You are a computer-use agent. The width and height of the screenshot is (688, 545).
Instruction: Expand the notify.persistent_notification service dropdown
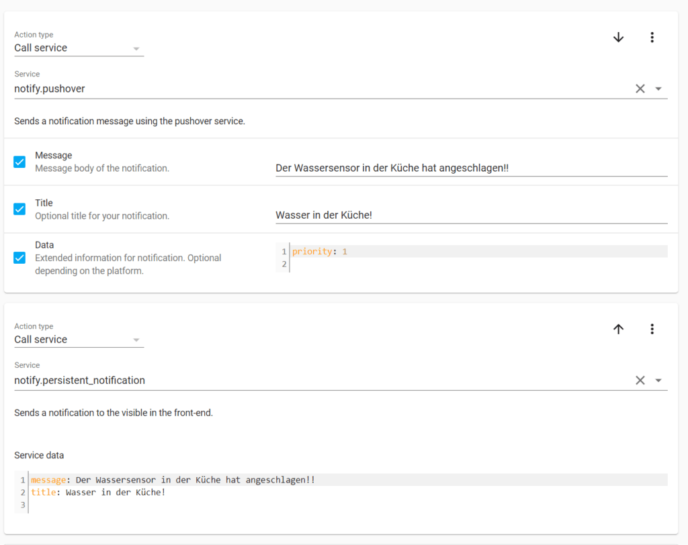click(658, 380)
